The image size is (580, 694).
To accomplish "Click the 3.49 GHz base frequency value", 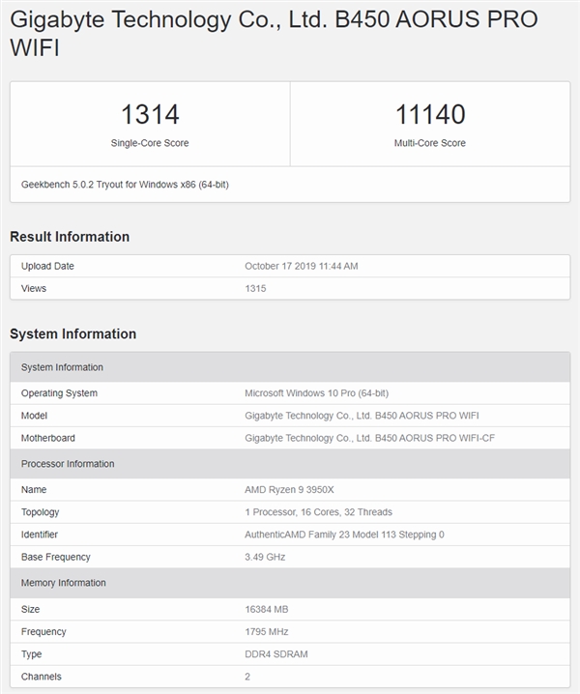I will click(x=264, y=557).
